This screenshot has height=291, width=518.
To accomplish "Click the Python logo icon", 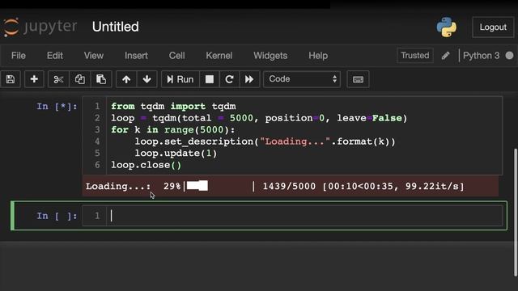I will tap(447, 27).
